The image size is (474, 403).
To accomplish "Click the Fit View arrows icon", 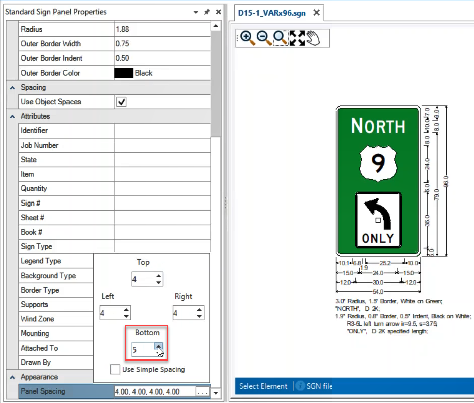I will (297, 38).
